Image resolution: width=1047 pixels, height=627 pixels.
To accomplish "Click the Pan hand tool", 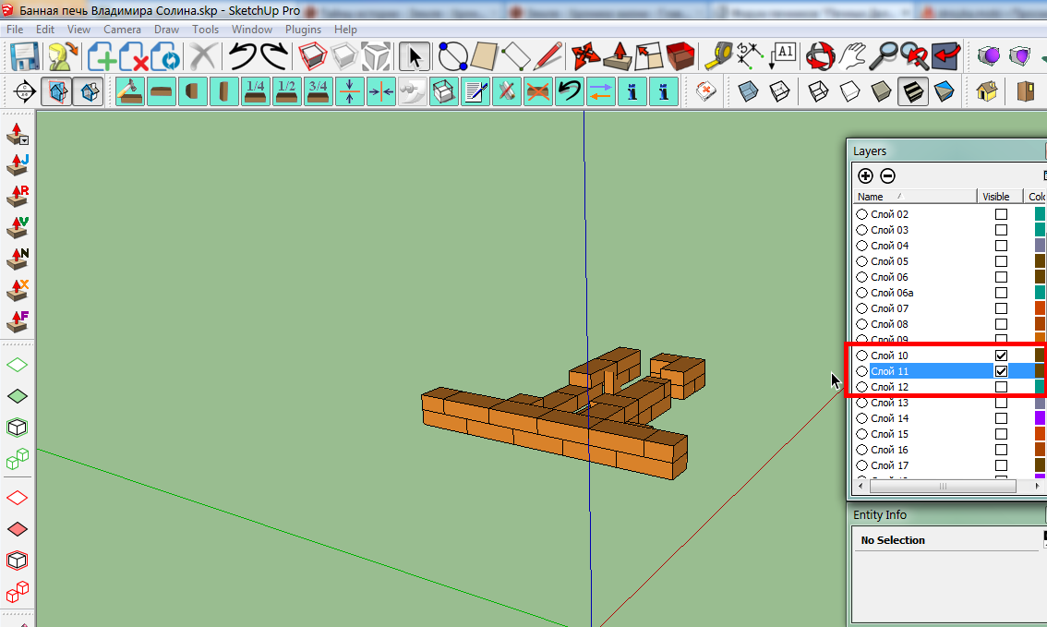I will pyautogui.click(x=852, y=57).
